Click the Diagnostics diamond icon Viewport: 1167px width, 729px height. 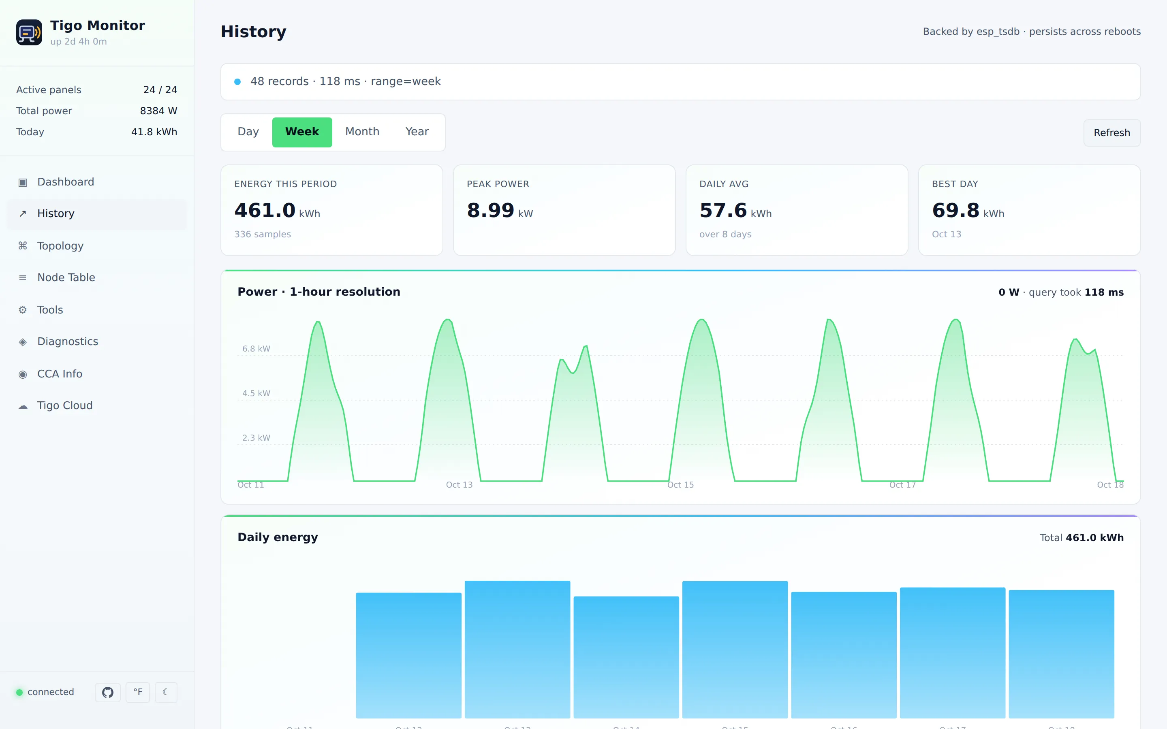(x=23, y=342)
